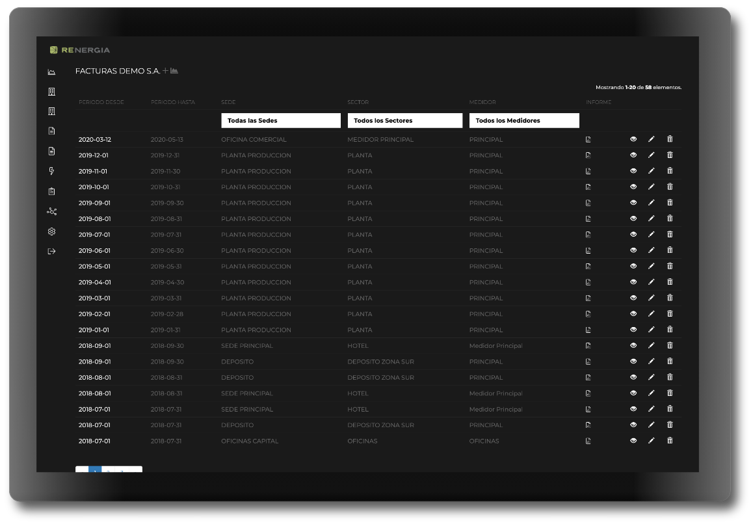Go to page 1 in pagination
Image resolution: width=753 pixels, height=526 pixels.
click(x=95, y=469)
